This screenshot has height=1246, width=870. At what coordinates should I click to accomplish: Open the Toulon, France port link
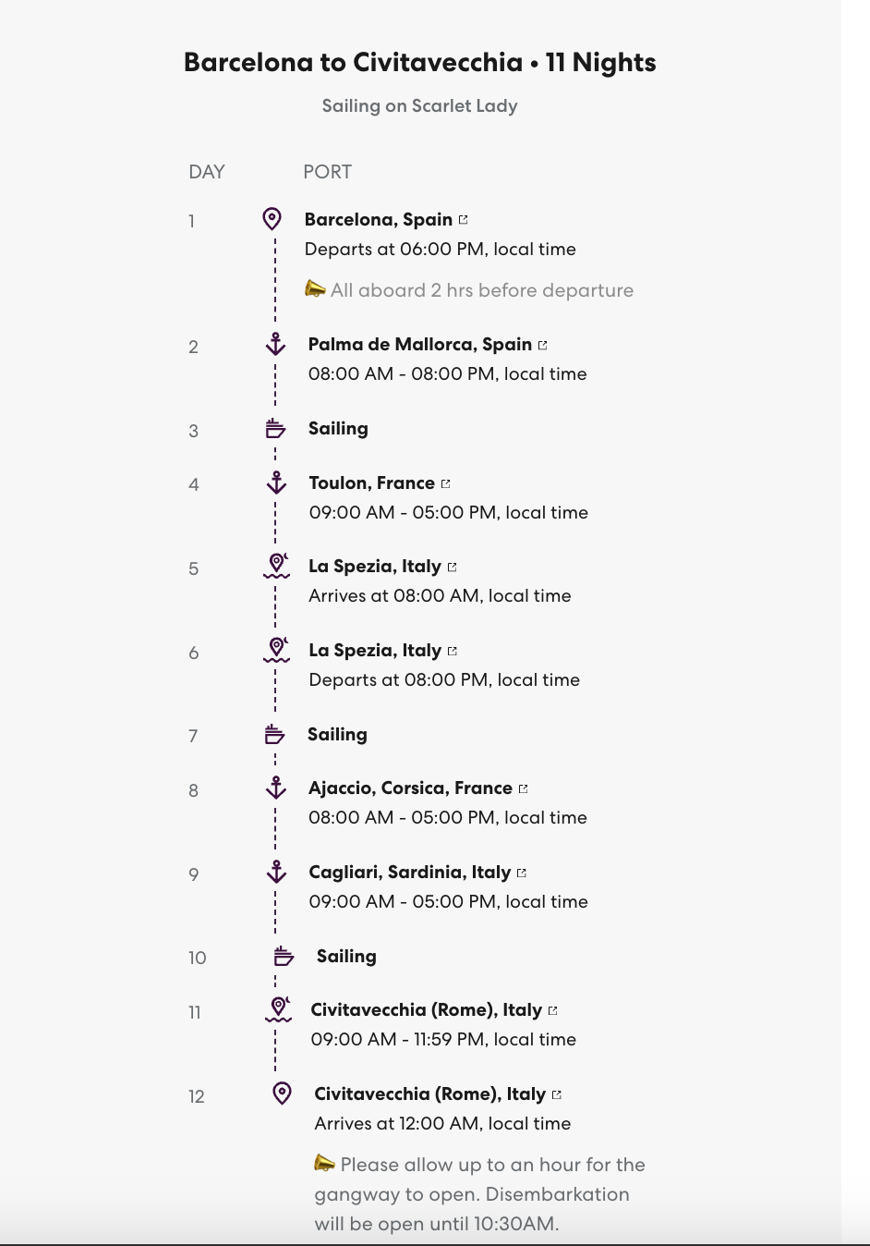coord(372,483)
